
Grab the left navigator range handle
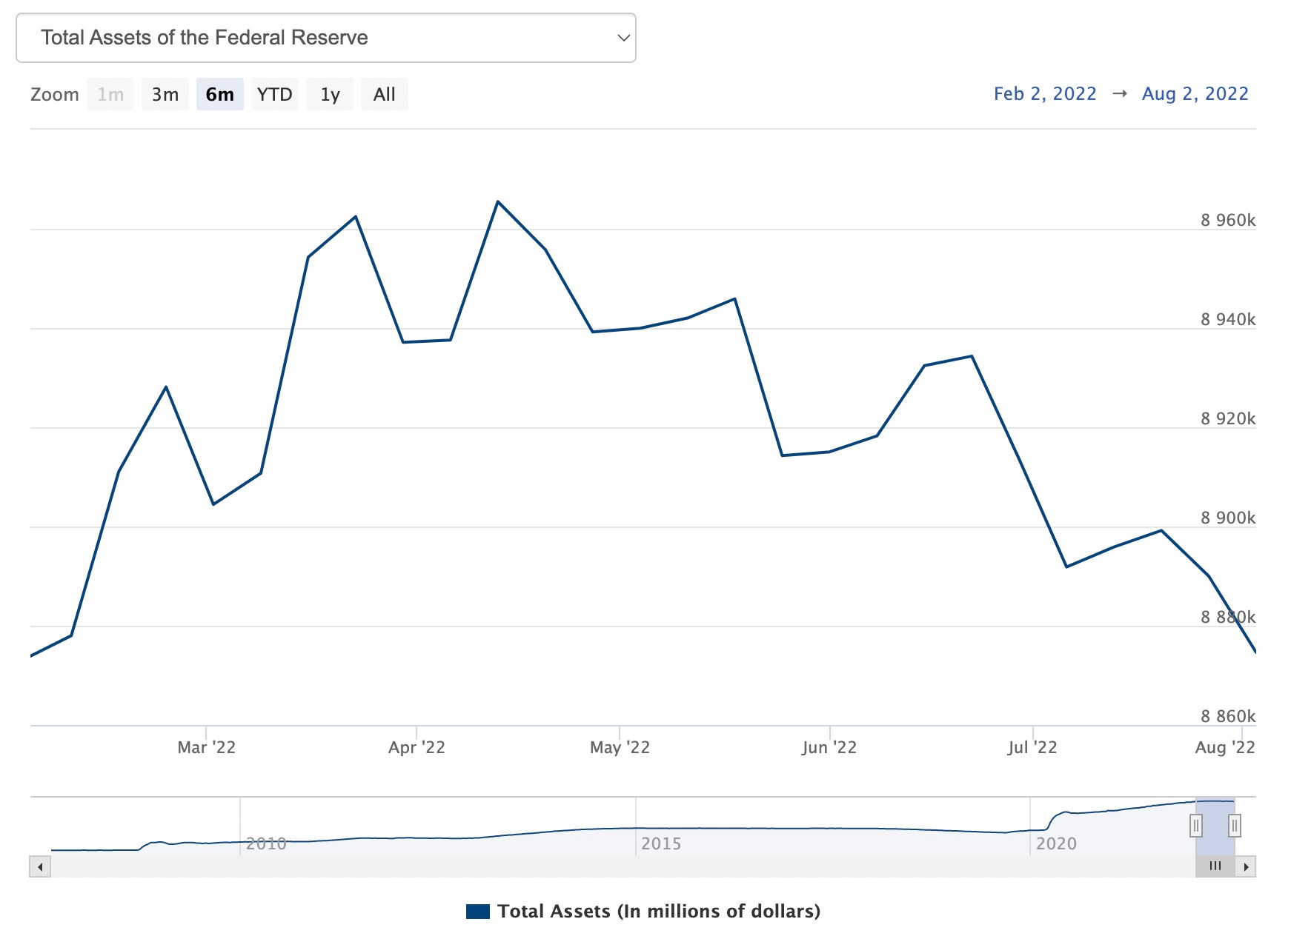(x=1195, y=825)
